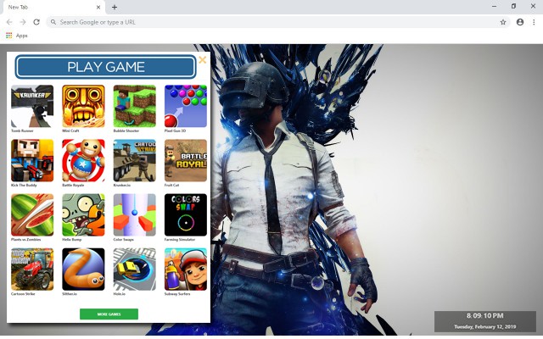
Task: Open a new tab with the plus button
Action: point(115,7)
